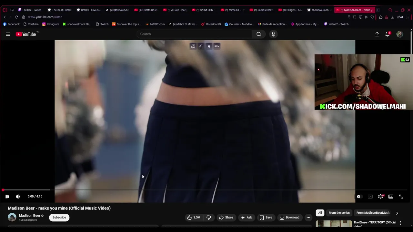
Task: Start voice search with the microphone
Action: point(273,34)
